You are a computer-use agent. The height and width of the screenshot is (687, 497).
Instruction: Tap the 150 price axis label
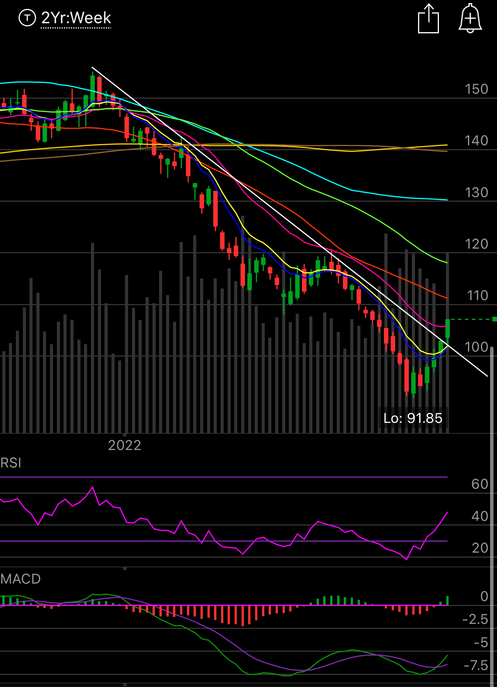pos(476,89)
